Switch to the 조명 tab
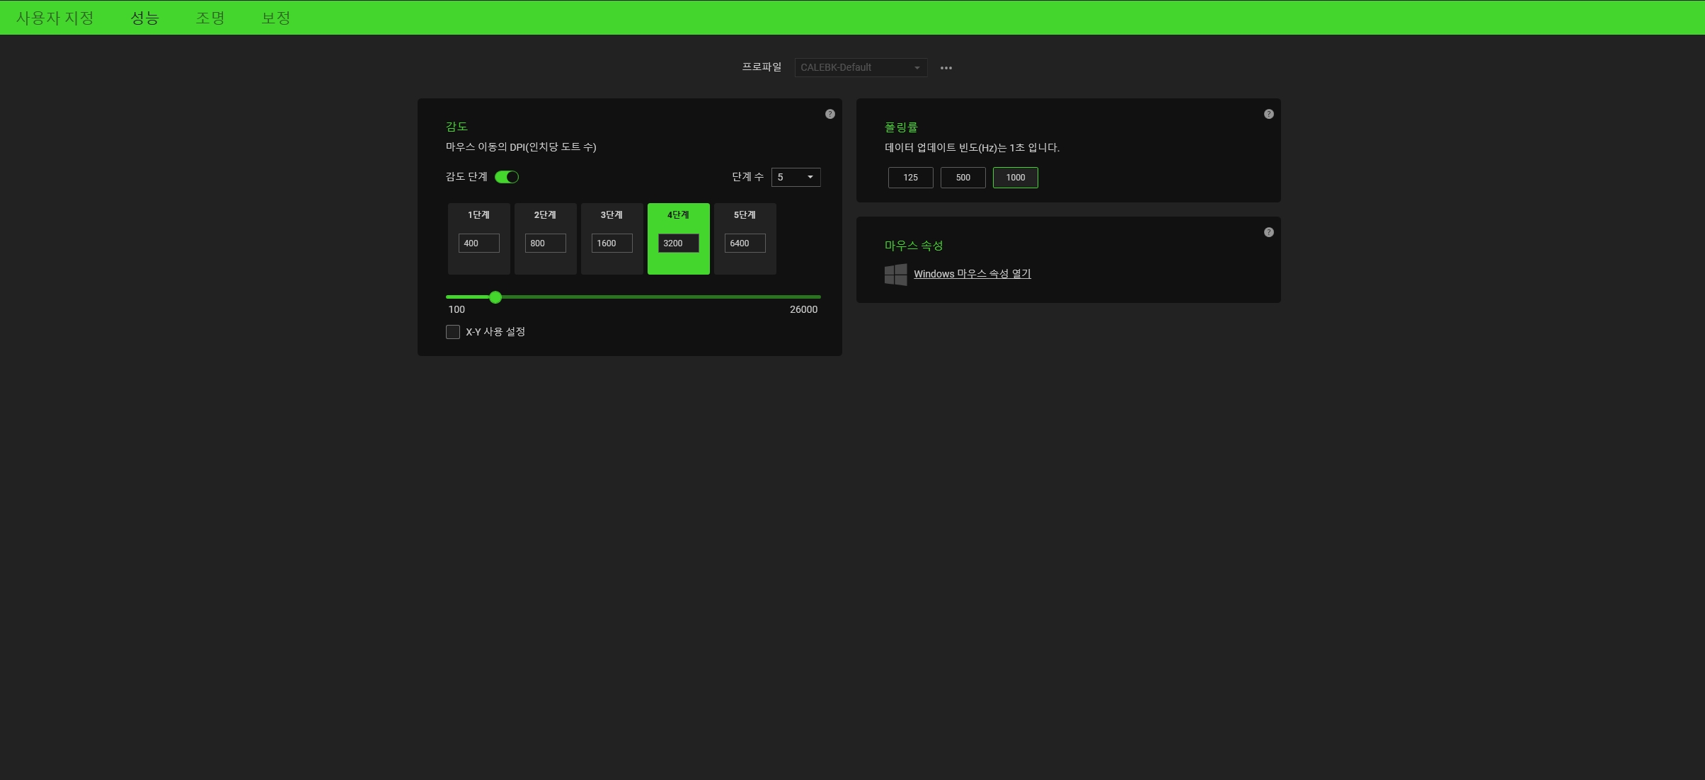Viewport: 1705px width, 780px height. click(x=210, y=18)
